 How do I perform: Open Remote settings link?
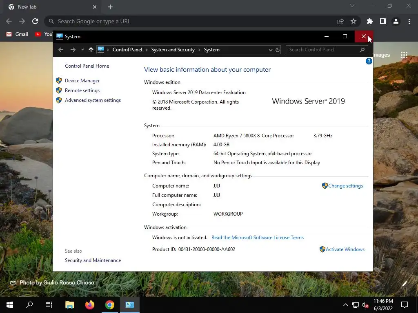coord(82,90)
